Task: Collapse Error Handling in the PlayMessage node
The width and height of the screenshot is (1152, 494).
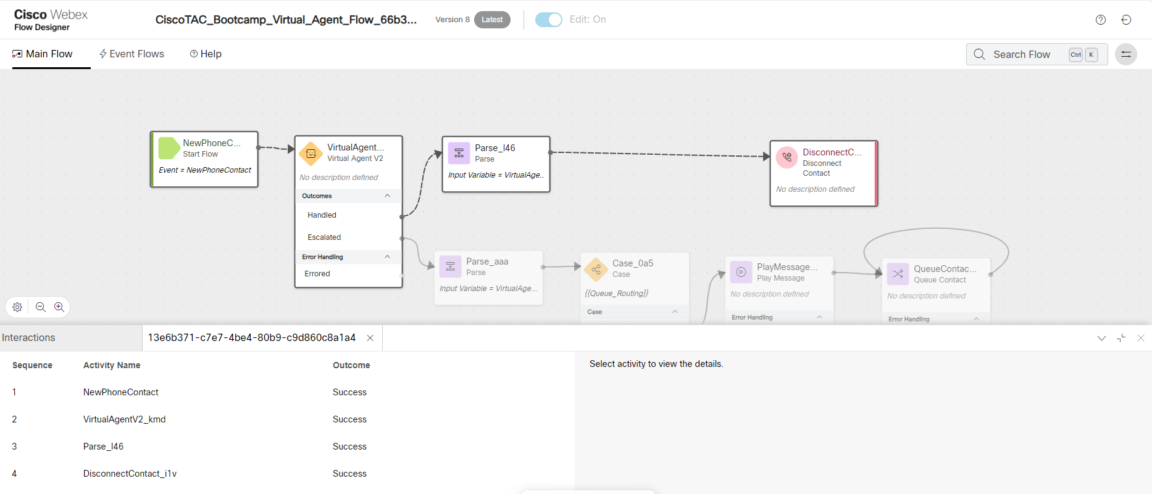Action: click(x=819, y=318)
